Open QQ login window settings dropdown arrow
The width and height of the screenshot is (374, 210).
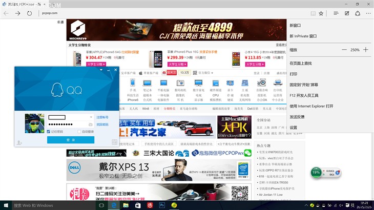(101, 70)
